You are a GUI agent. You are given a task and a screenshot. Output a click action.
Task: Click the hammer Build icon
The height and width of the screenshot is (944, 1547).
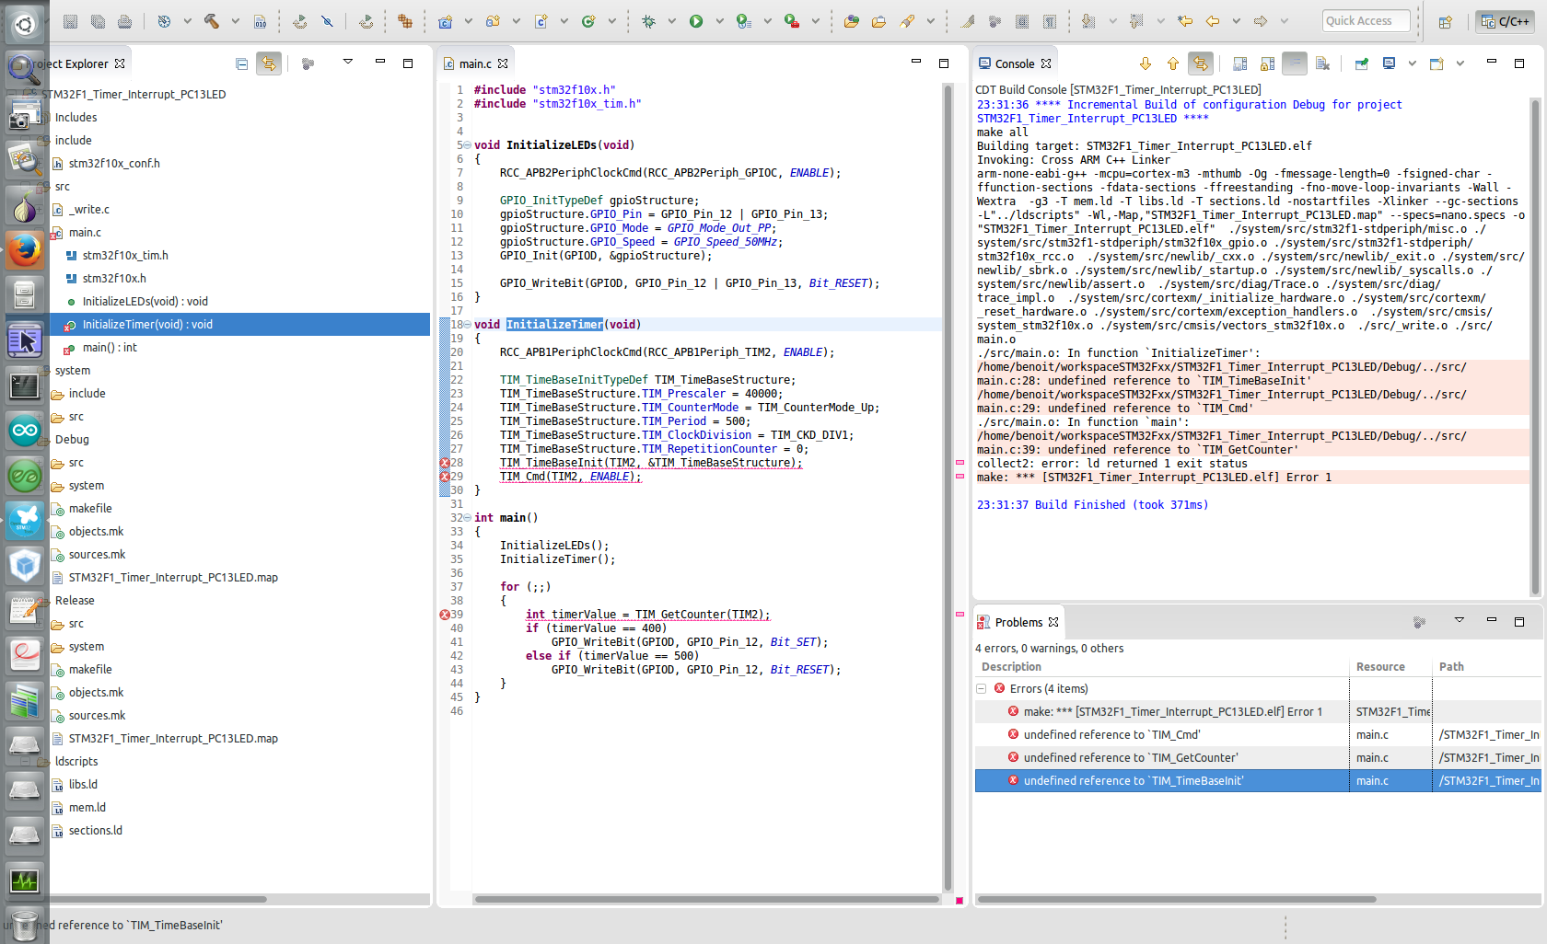(212, 21)
